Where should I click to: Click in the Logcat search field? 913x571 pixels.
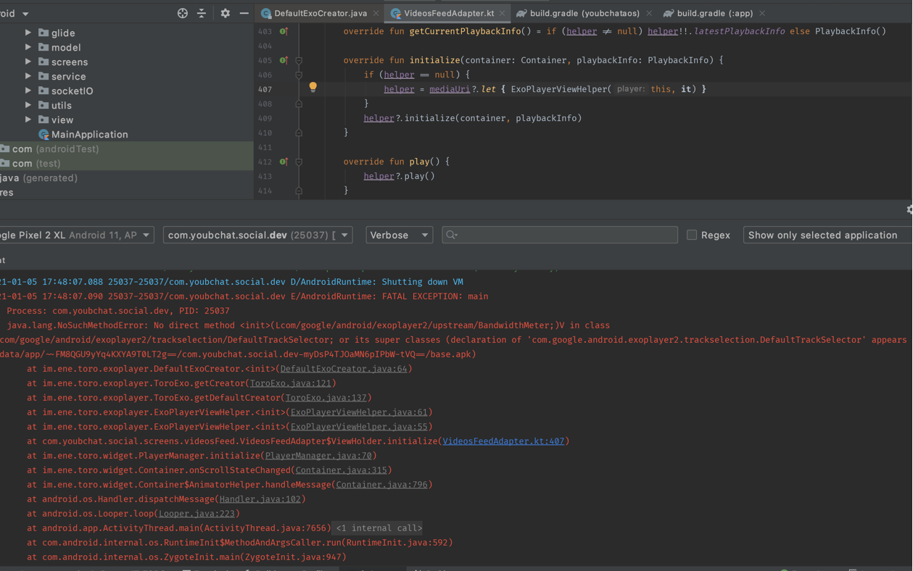pyautogui.click(x=560, y=235)
